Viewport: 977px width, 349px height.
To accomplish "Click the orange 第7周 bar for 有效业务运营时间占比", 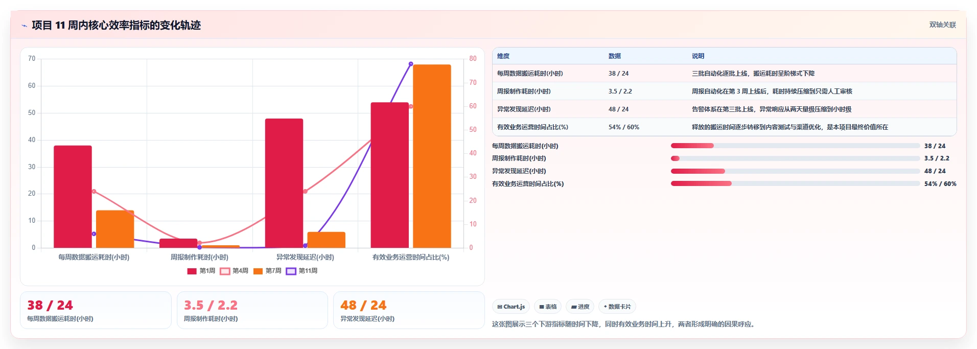I will pyautogui.click(x=432, y=156).
